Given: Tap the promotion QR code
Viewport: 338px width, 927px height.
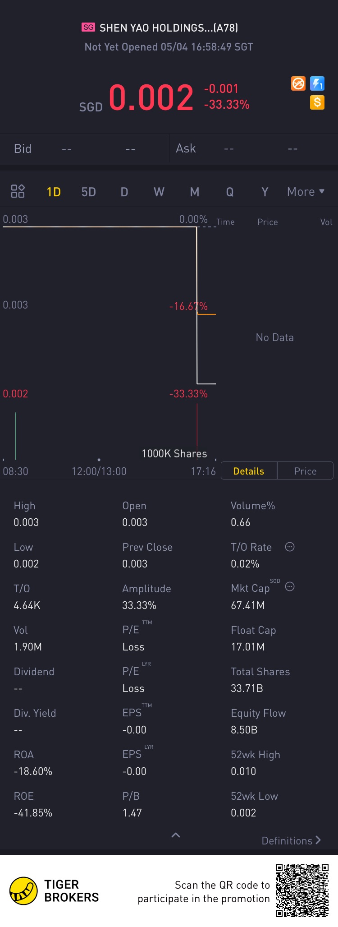Looking at the screenshot, I should pyautogui.click(x=302, y=891).
